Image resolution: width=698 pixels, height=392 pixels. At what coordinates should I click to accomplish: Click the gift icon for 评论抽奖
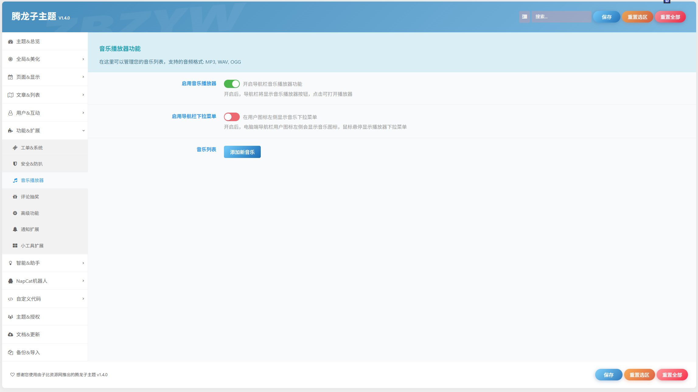[15, 197]
